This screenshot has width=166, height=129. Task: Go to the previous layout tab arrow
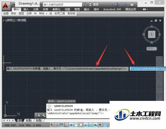coord(7,120)
